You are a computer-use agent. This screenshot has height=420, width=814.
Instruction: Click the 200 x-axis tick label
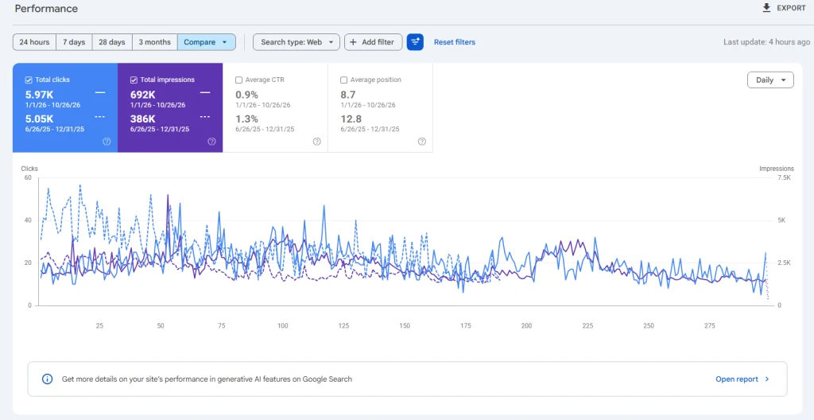tap(526, 326)
